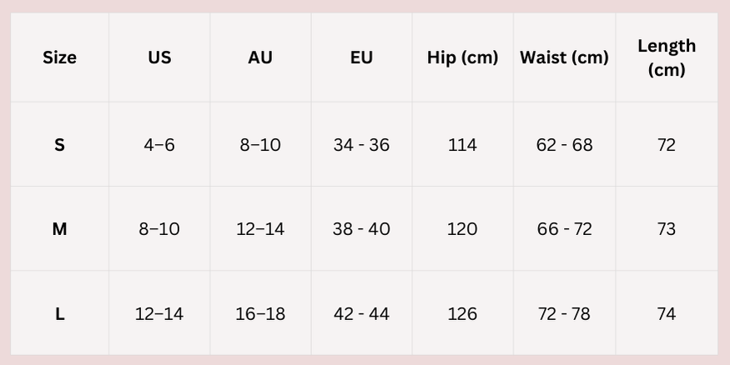Screen dimensions: 730x365
Task: Select the S size row label
Action: (59, 145)
